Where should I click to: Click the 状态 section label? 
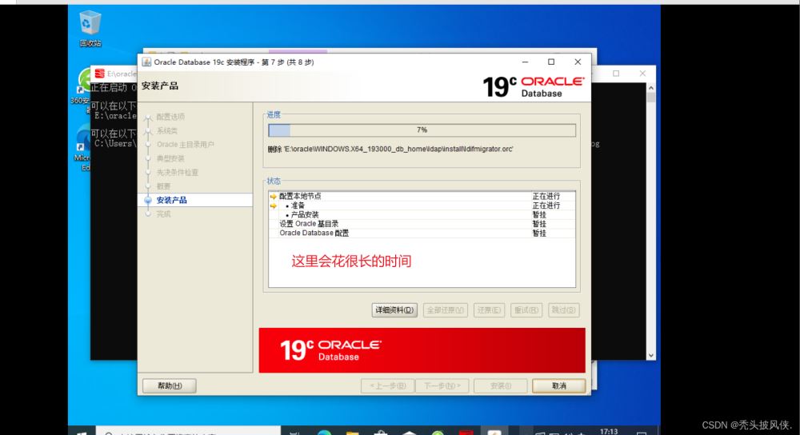[274, 181]
